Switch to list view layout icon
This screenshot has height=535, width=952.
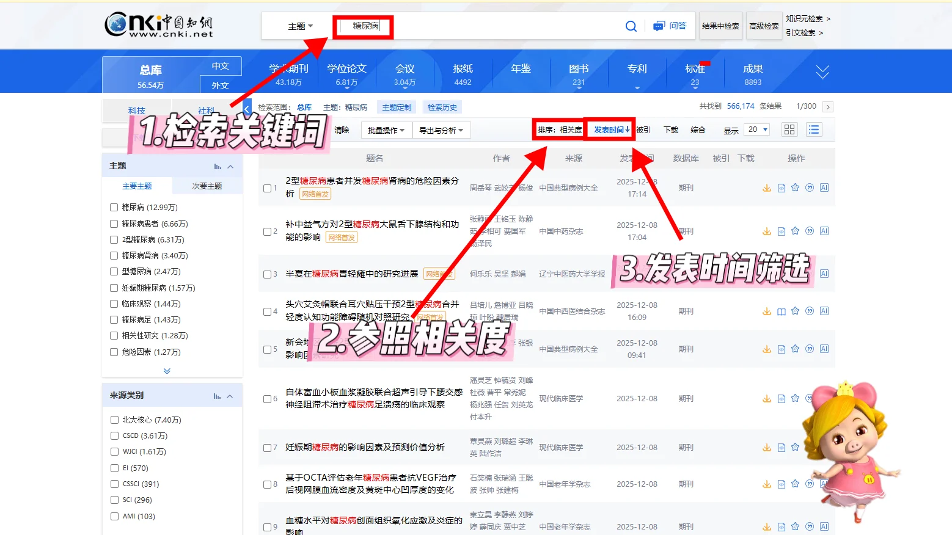[x=814, y=129]
